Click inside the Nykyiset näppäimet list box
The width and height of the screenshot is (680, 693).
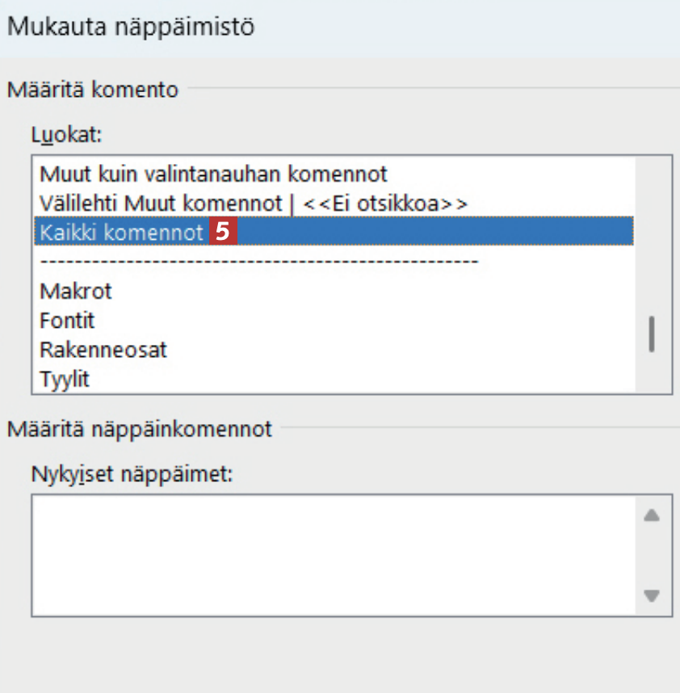331,556
